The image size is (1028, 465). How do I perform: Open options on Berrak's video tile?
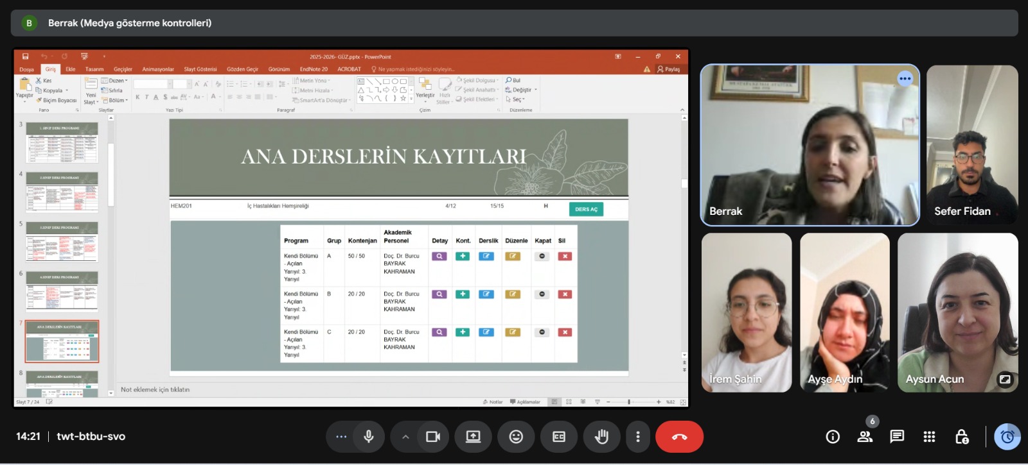coord(905,79)
